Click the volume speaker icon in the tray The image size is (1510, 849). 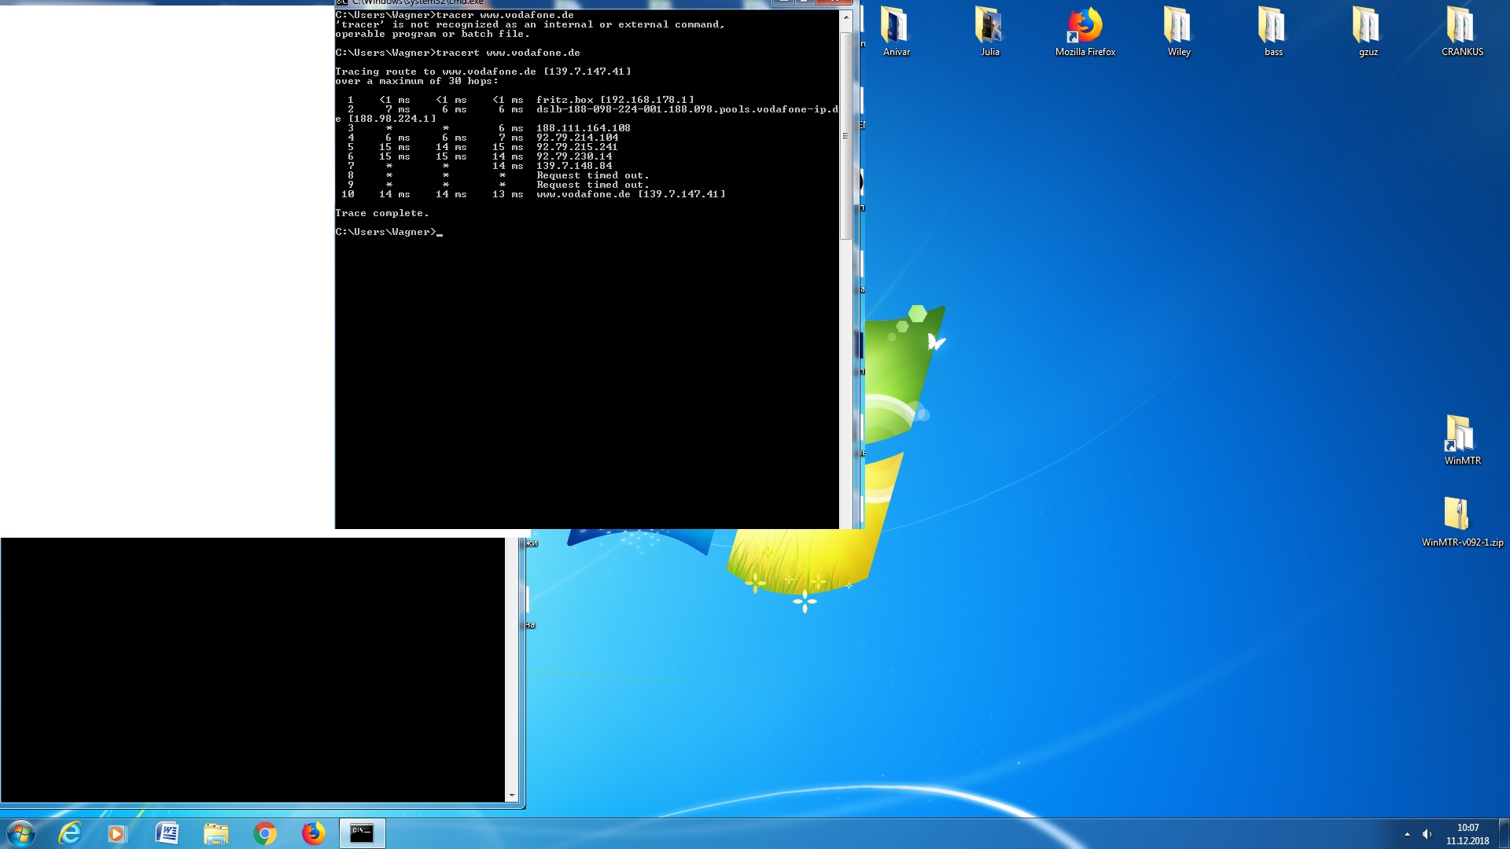(x=1427, y=834)
